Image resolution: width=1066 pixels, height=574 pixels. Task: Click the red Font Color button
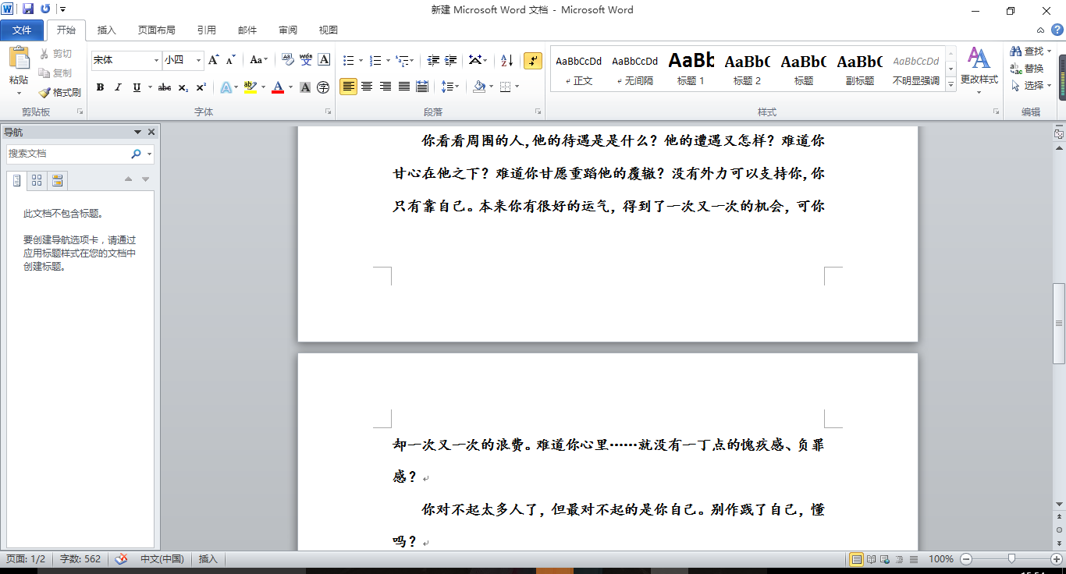(278, 87)
